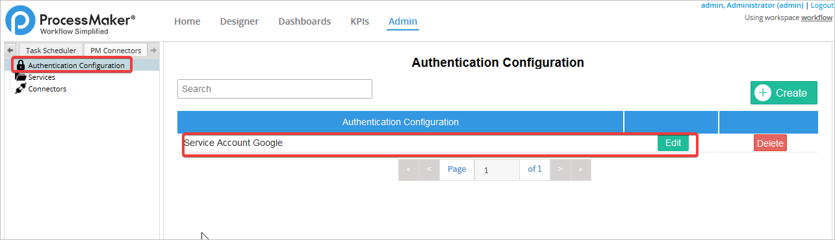
Task: Open the Designer menu
Action: (239, 21)
